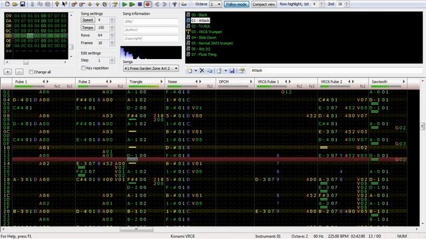Viewport: 426px width, 239px height.
Task: Click the minus pattern decrement button
Action: [x=19, y=72]
